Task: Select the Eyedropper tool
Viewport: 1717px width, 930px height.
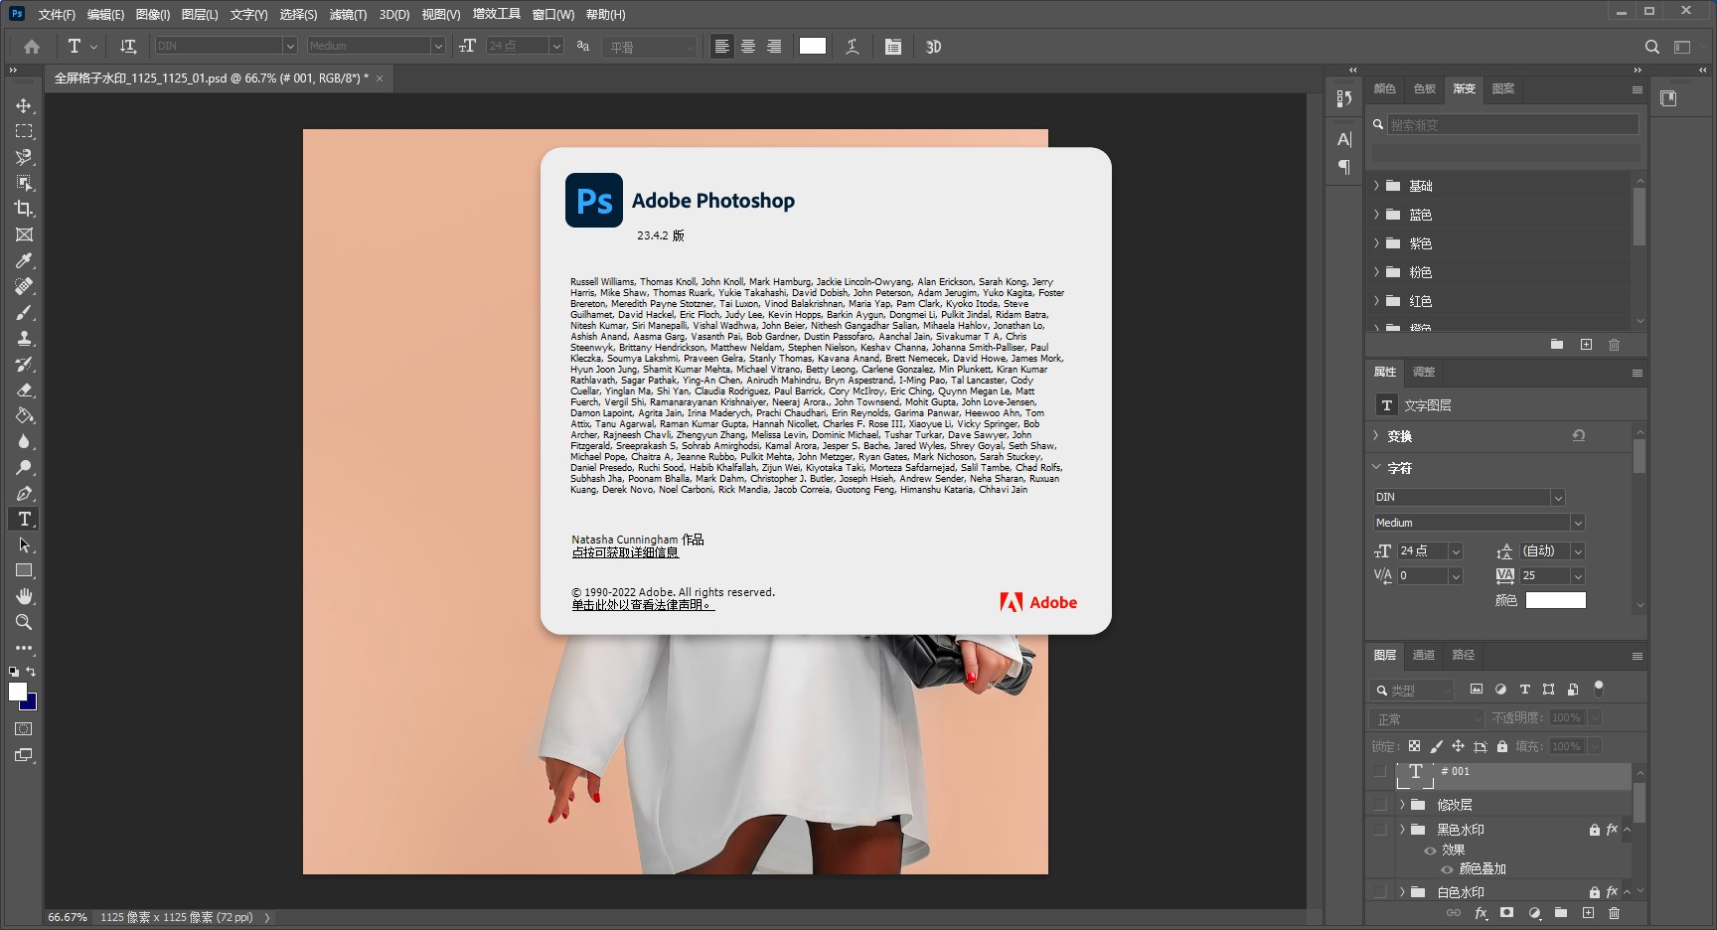Action: click(24, 261)
